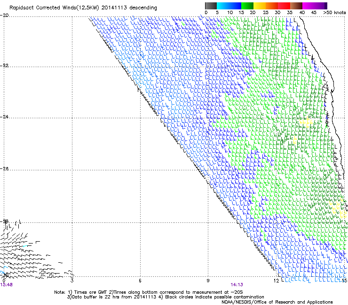Click the purple 45-50 knots legend swatch
Viewport: 348px width, 305px height.
[x=321, y=6]
